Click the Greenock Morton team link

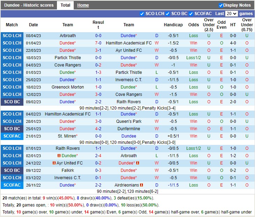point(68,87)
